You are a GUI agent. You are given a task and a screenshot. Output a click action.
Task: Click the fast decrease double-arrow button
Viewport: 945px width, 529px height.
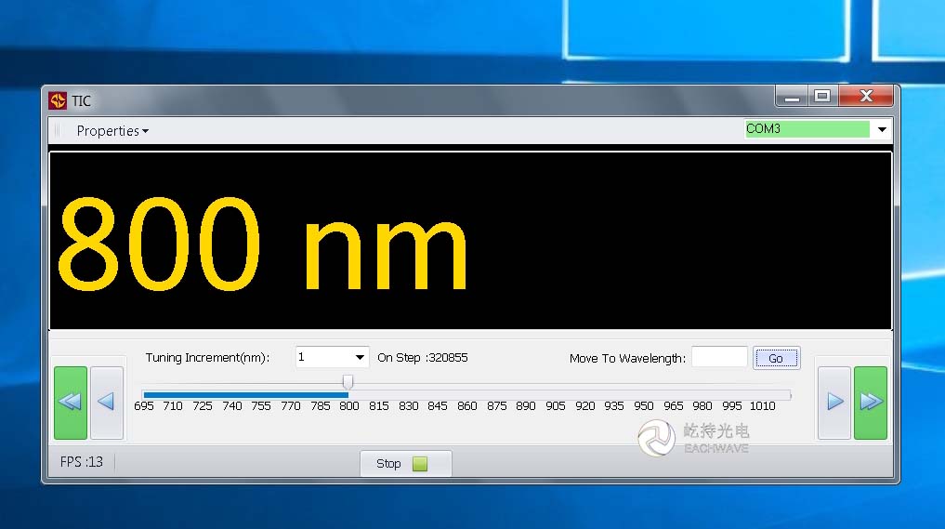pyautogui.click(x=71, y=403)
